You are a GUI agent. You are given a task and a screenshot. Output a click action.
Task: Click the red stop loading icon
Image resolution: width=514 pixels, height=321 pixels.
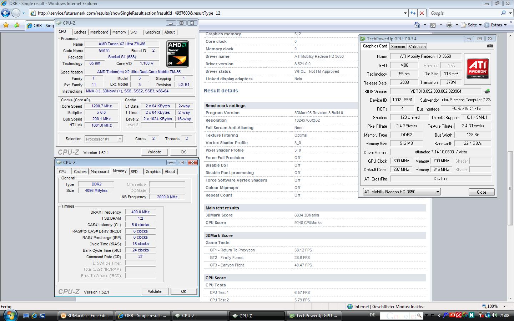coord(422,13)
